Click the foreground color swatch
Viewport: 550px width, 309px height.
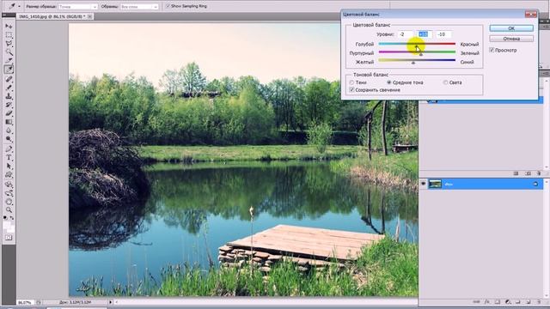pos(7,224)
